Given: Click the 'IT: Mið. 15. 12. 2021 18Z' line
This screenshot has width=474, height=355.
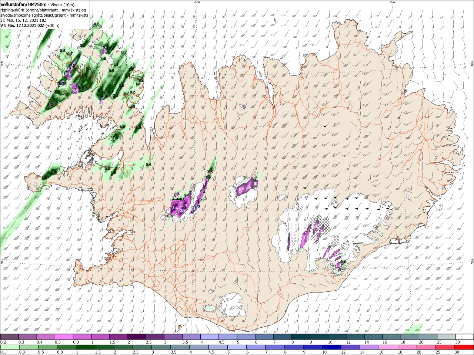Looking at the screenshot, I should click(23, 20).
